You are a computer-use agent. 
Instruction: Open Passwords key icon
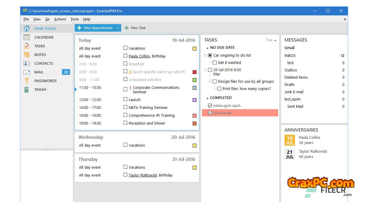26,81
